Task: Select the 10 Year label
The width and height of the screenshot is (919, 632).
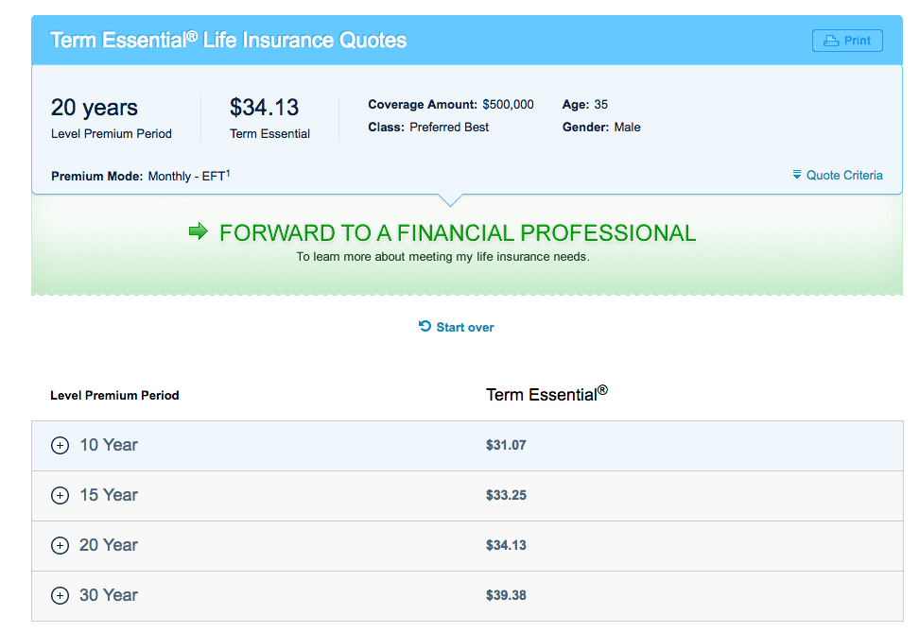Action: tap(109, 445)
